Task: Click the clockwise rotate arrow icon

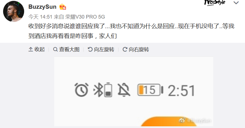Action: pos(125,49)
